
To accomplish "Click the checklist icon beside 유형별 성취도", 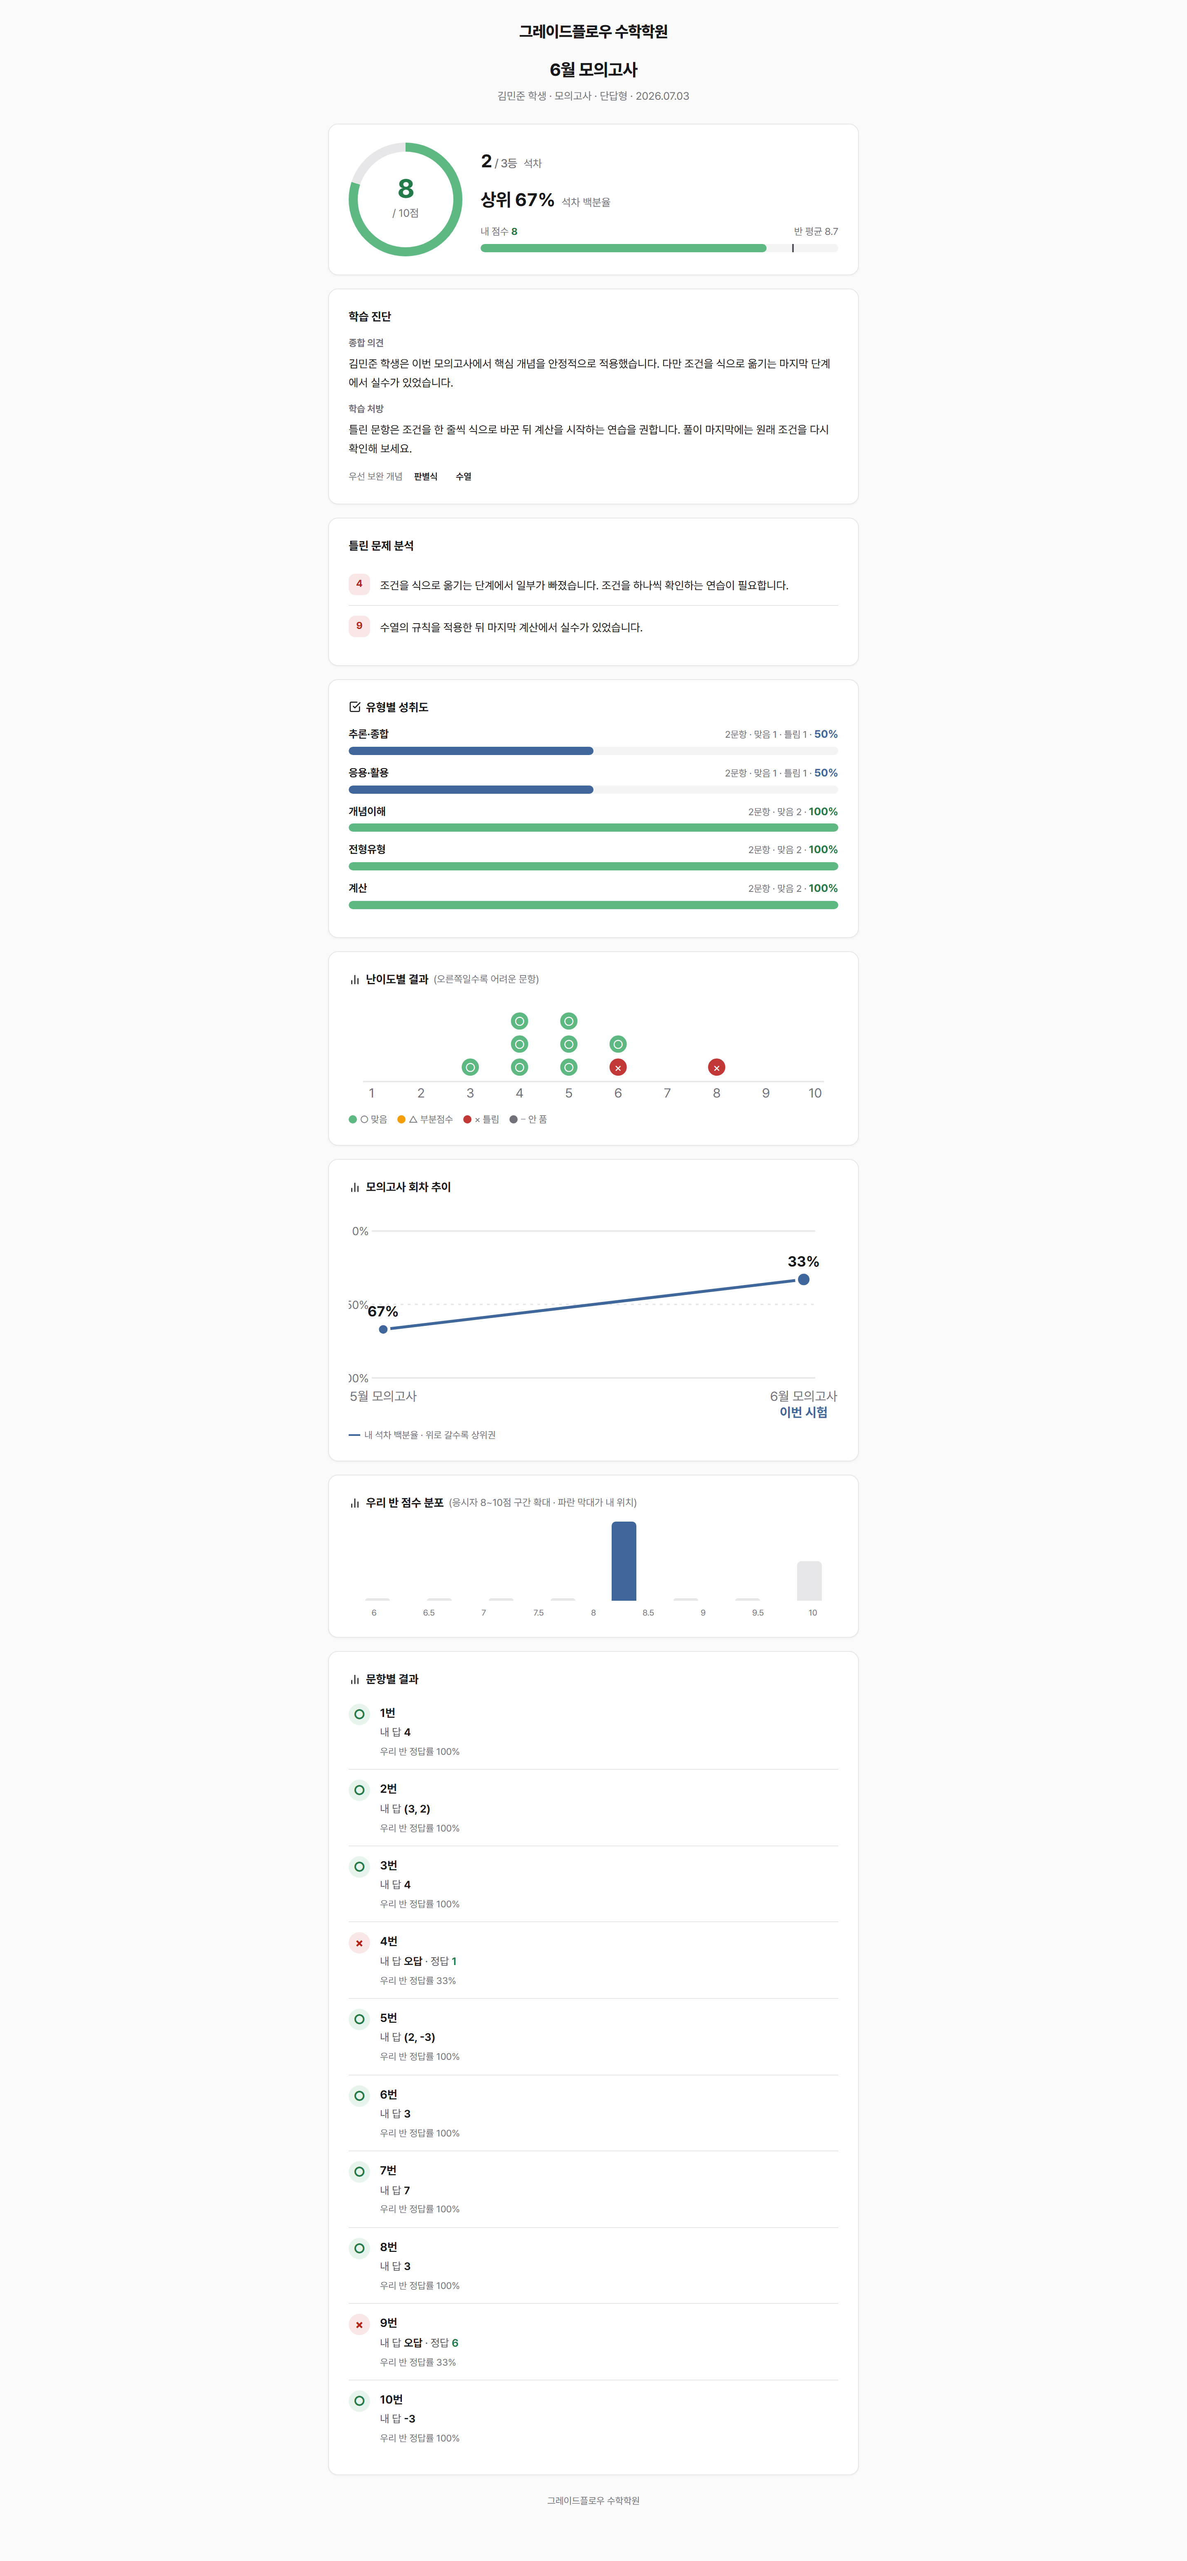I will pos(355,707).
